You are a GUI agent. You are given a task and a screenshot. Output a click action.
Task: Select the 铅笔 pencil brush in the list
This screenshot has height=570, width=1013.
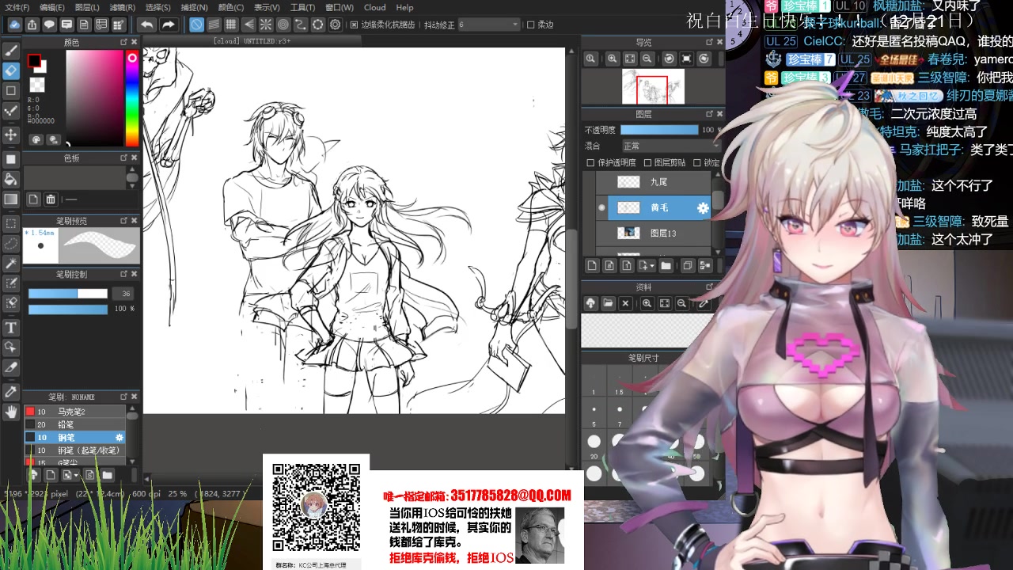tap(66, 424)
